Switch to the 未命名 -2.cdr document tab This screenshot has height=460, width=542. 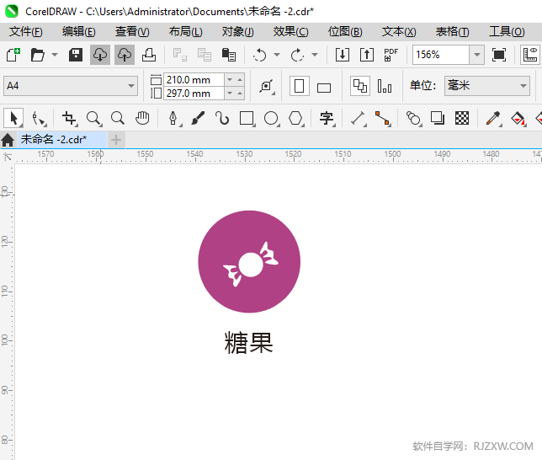pyautogui.click(x=62, y=140)
